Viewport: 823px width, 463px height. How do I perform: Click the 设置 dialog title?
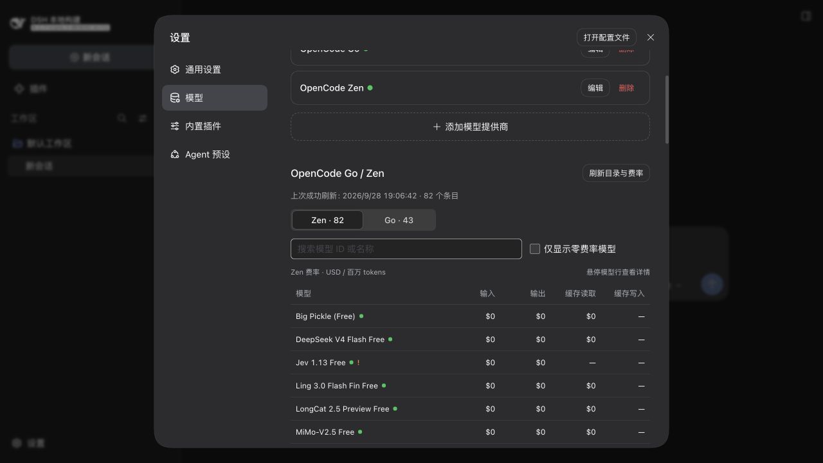tap(180, 38)
